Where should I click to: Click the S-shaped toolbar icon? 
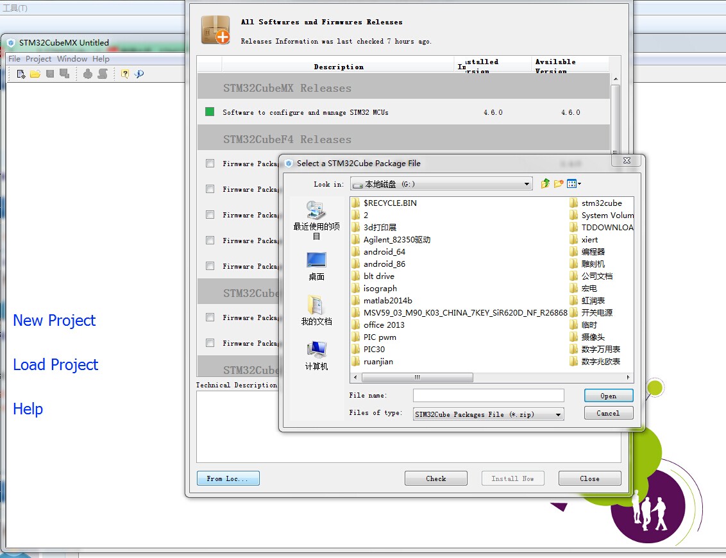point(103,74)
